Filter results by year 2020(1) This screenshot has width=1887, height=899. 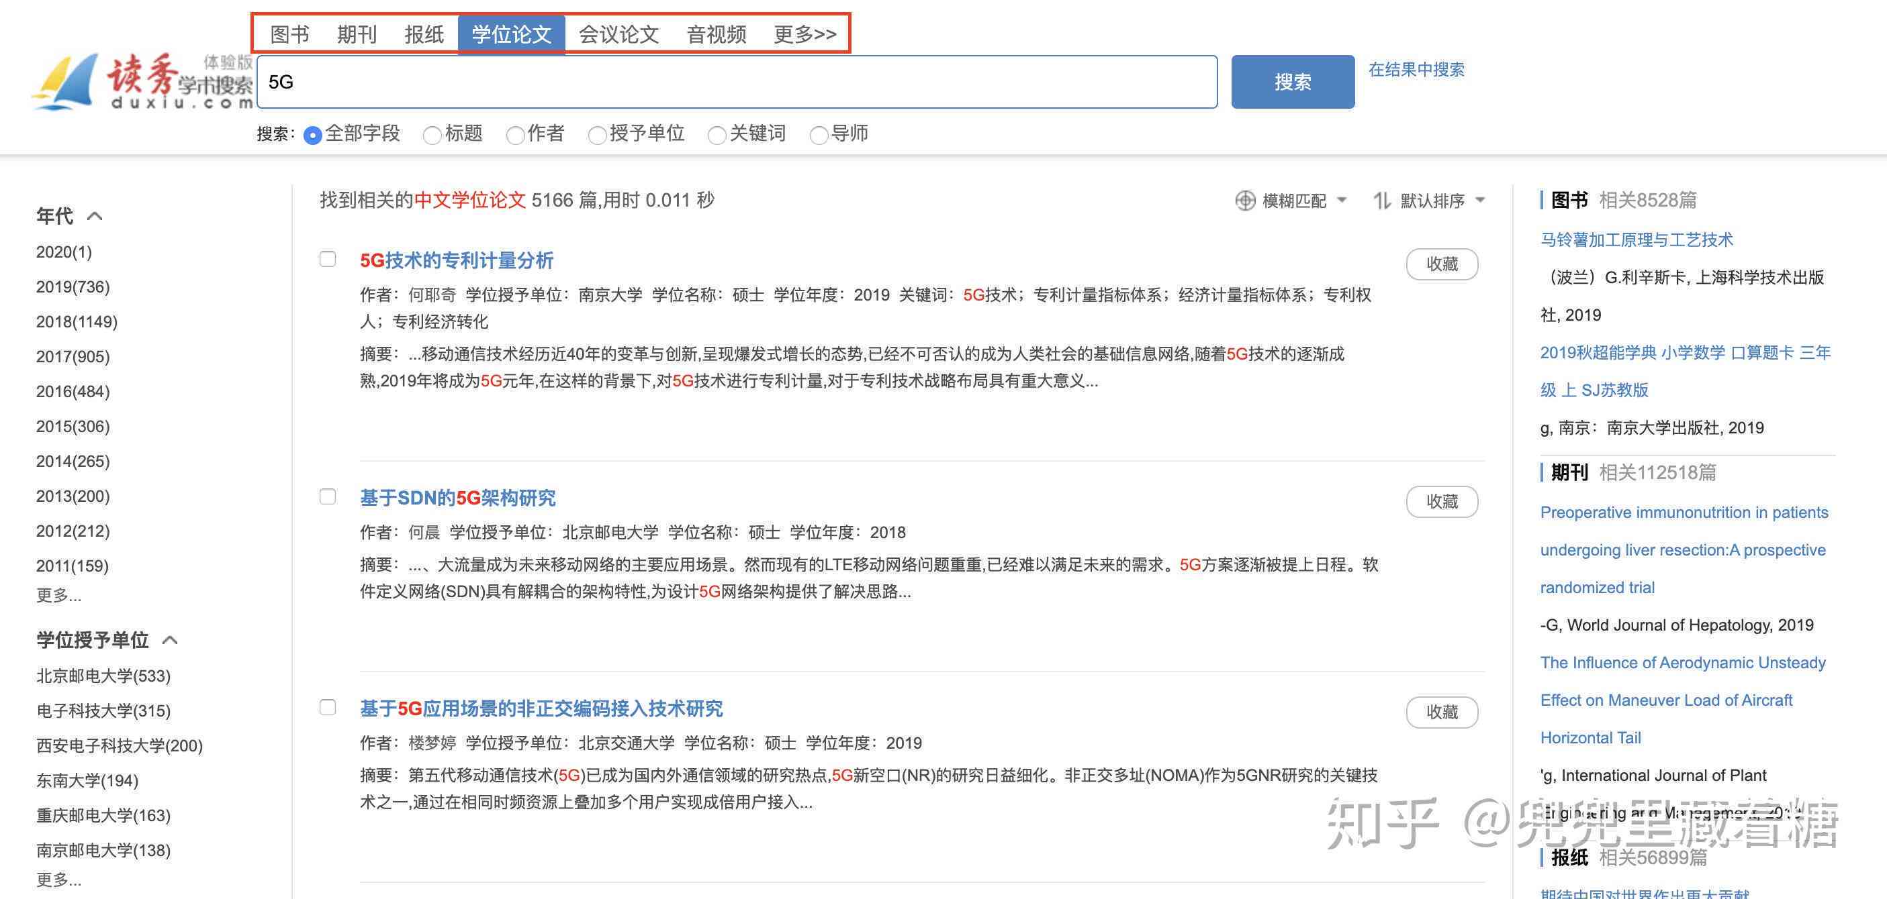[64, 252]
